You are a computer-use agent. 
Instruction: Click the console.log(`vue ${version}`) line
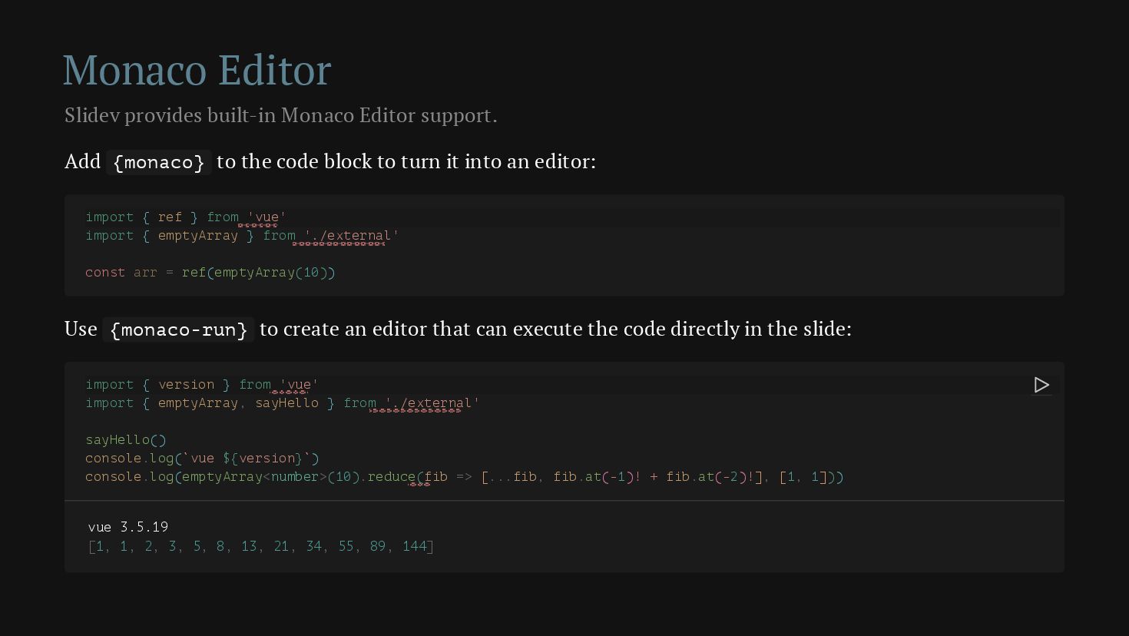tap(202, 459)
